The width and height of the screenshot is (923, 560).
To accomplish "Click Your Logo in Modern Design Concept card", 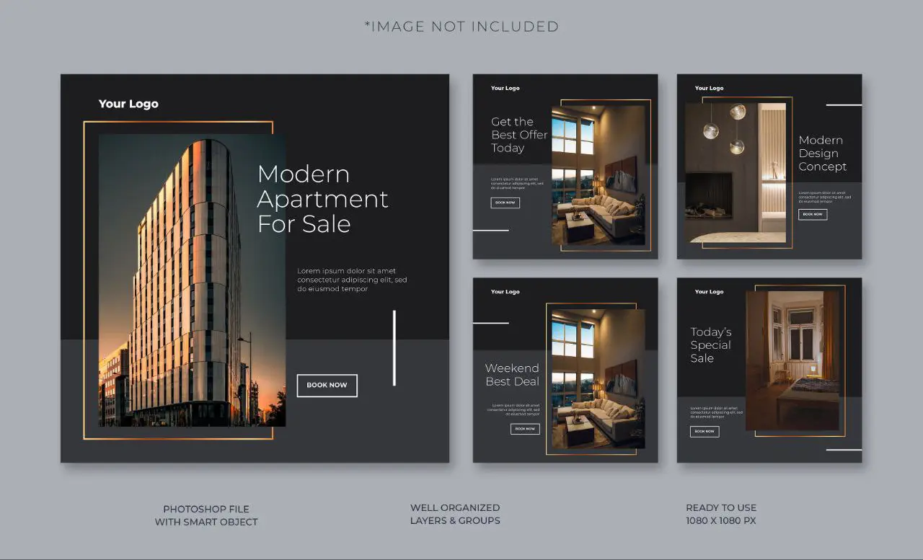I will click(x=709, y=88).
